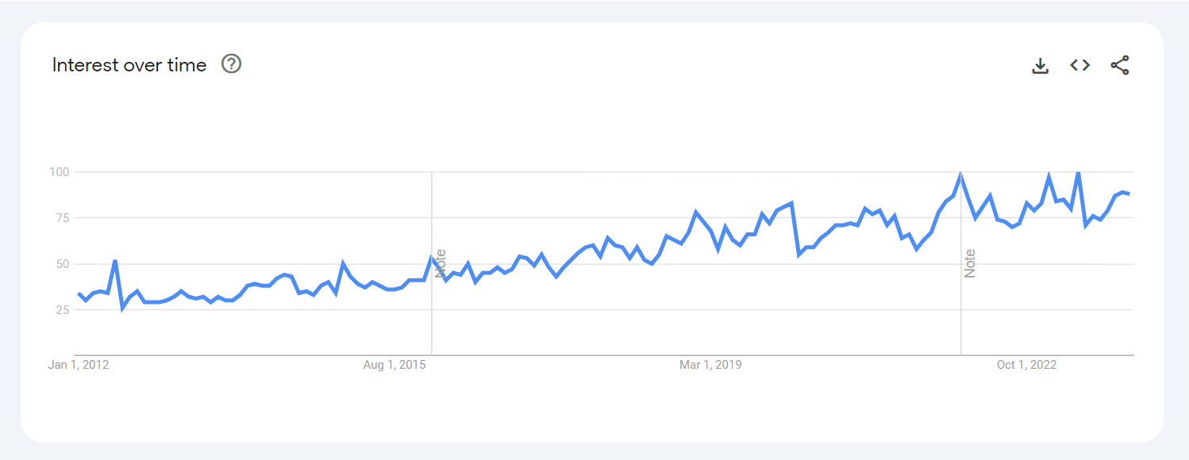
Task: Click the second Note marker near 2022
Action: pos(972,262)
